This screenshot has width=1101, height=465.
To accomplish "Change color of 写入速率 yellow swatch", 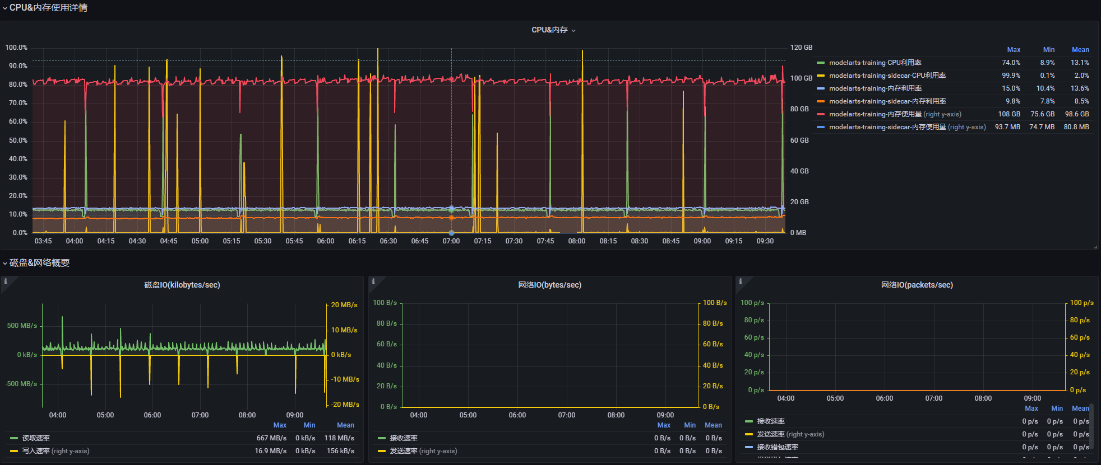I will (14, 451).
